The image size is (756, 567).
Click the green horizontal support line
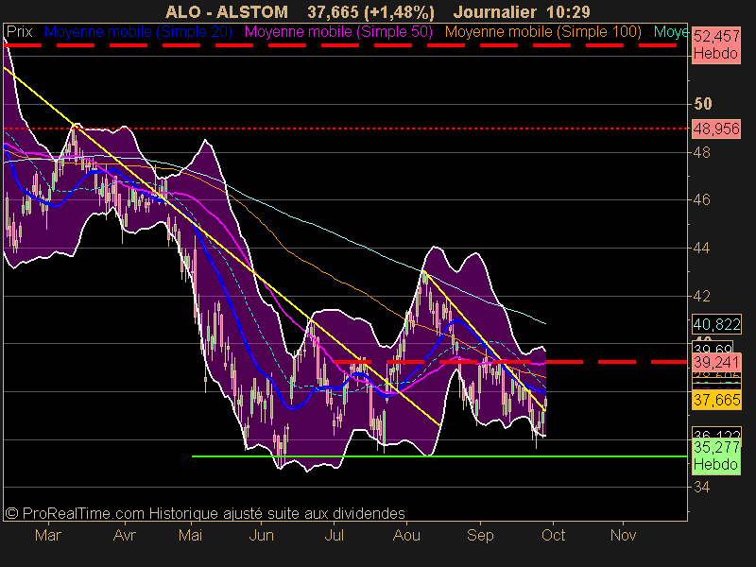pyautogui.click(x=438, y=456)
